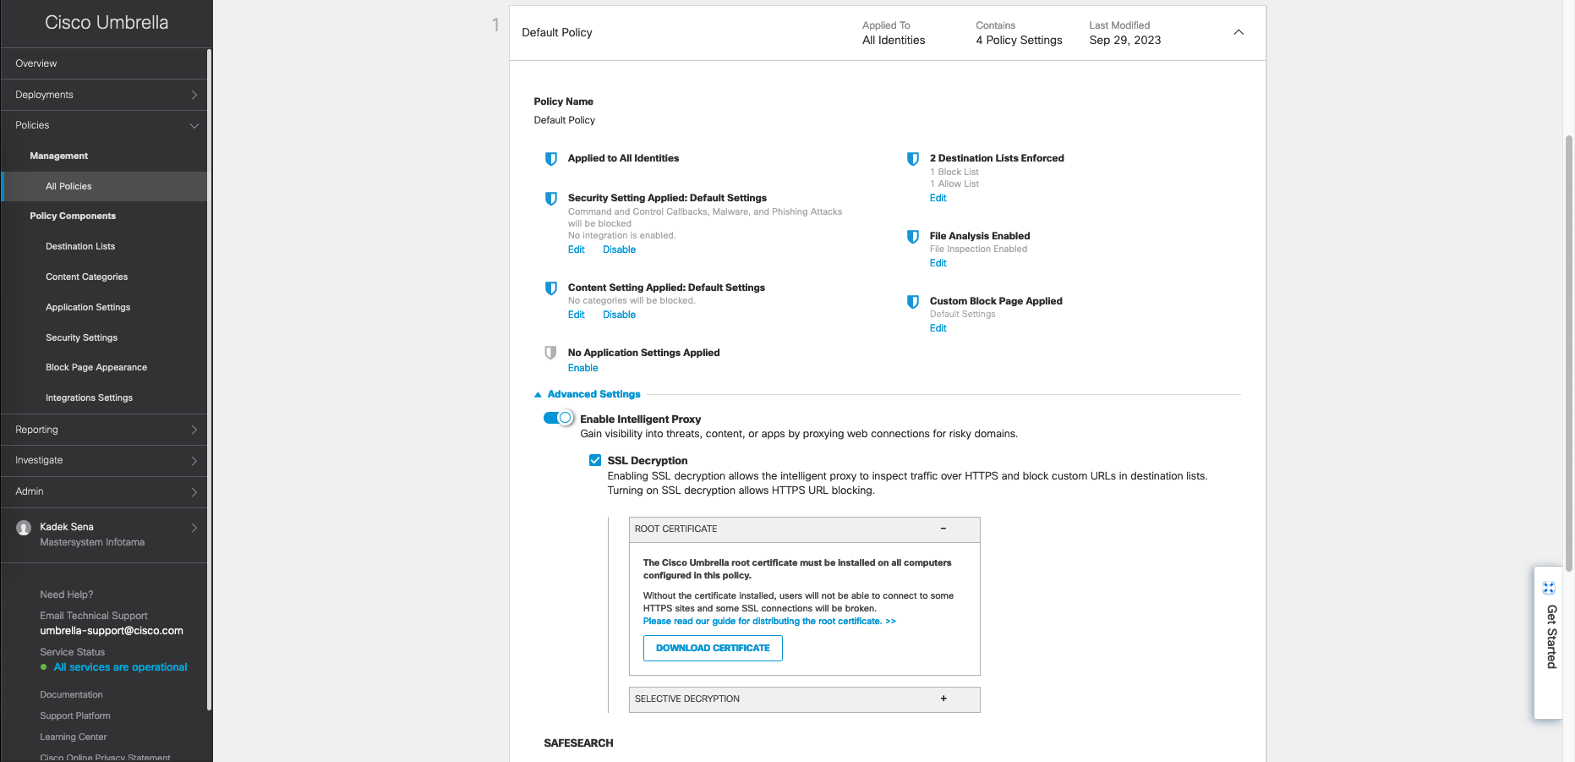The width and height of the screenshot is (1575, 762).
Task: Click the Security Setting Applied shield icon
Action: pyautogui.click(x=550, y=199)
